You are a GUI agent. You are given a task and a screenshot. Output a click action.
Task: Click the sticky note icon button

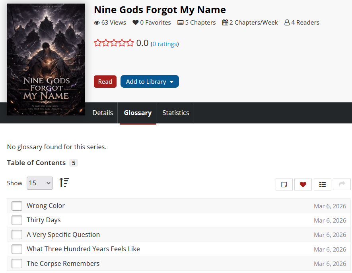(284, 185)
